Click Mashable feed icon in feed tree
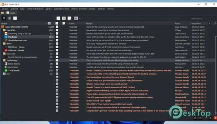 [6, 37]
